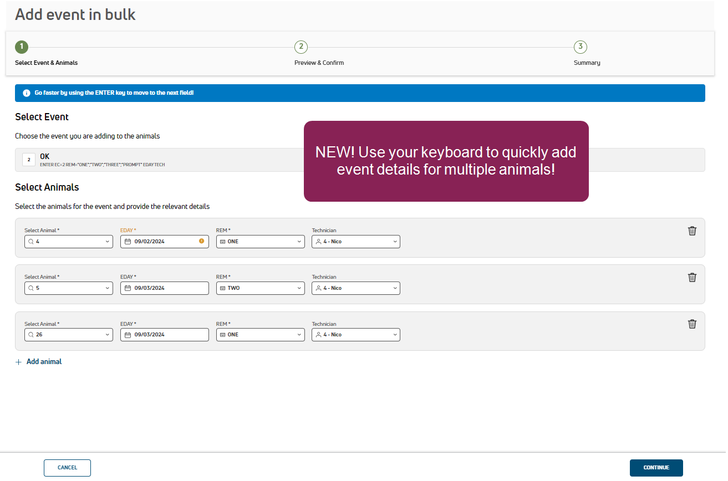Go to step 2 Preview & Confirm

301,47
